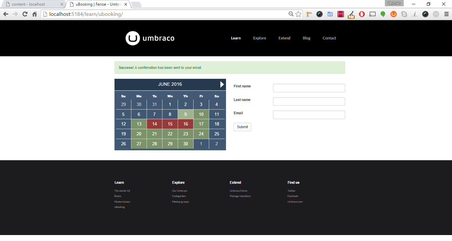The height and width of the screenshot is (241, 452).
Task: Open Masterclasses footer link
Action: [x=122, y=202]
